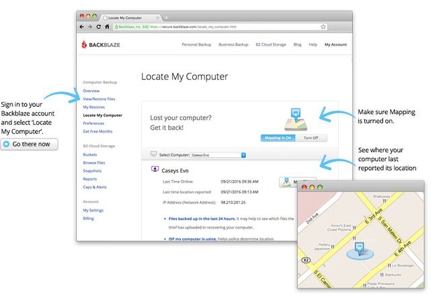This screenshot has height=299, width=437.
Task: Close the map popup window with red button
Action: (x=305, y=187)
